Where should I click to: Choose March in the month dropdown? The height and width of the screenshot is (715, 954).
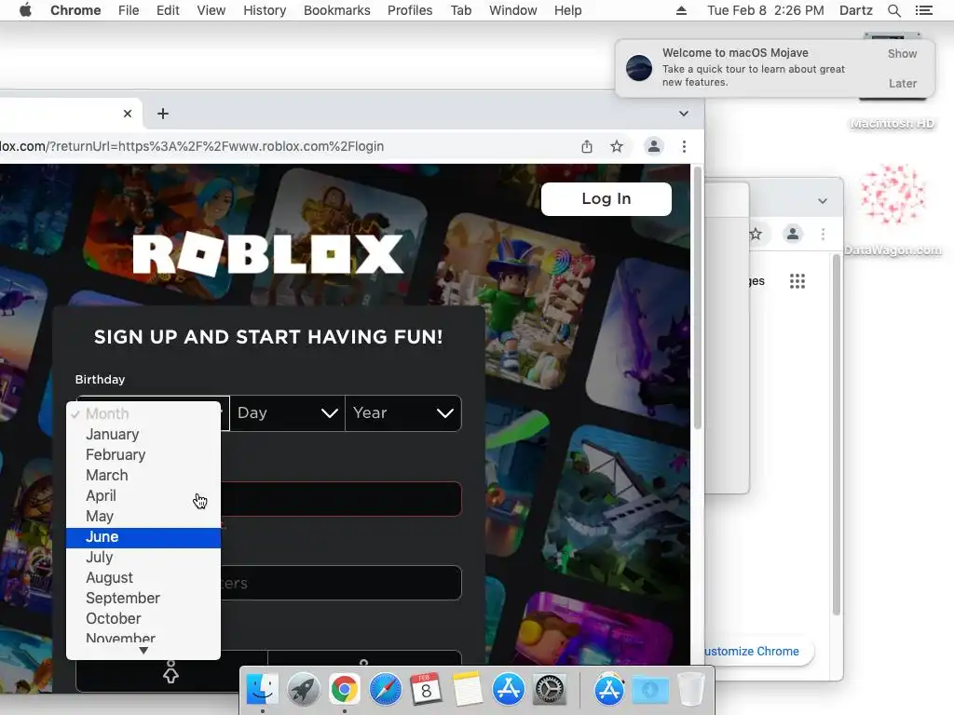143,476
